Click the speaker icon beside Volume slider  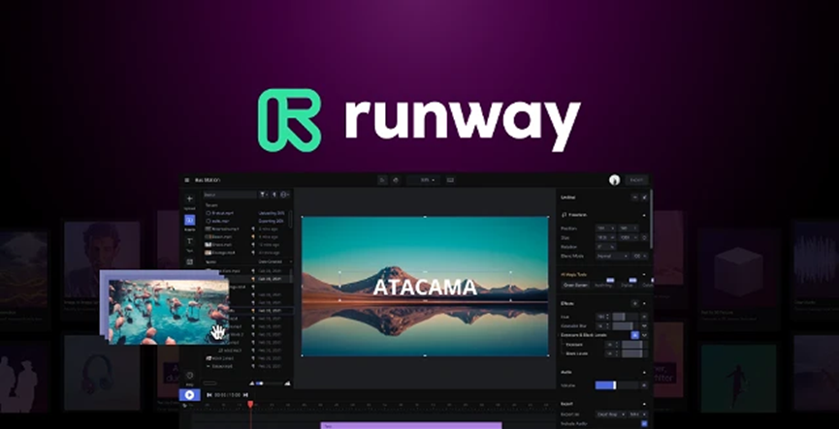click(644, 385)
